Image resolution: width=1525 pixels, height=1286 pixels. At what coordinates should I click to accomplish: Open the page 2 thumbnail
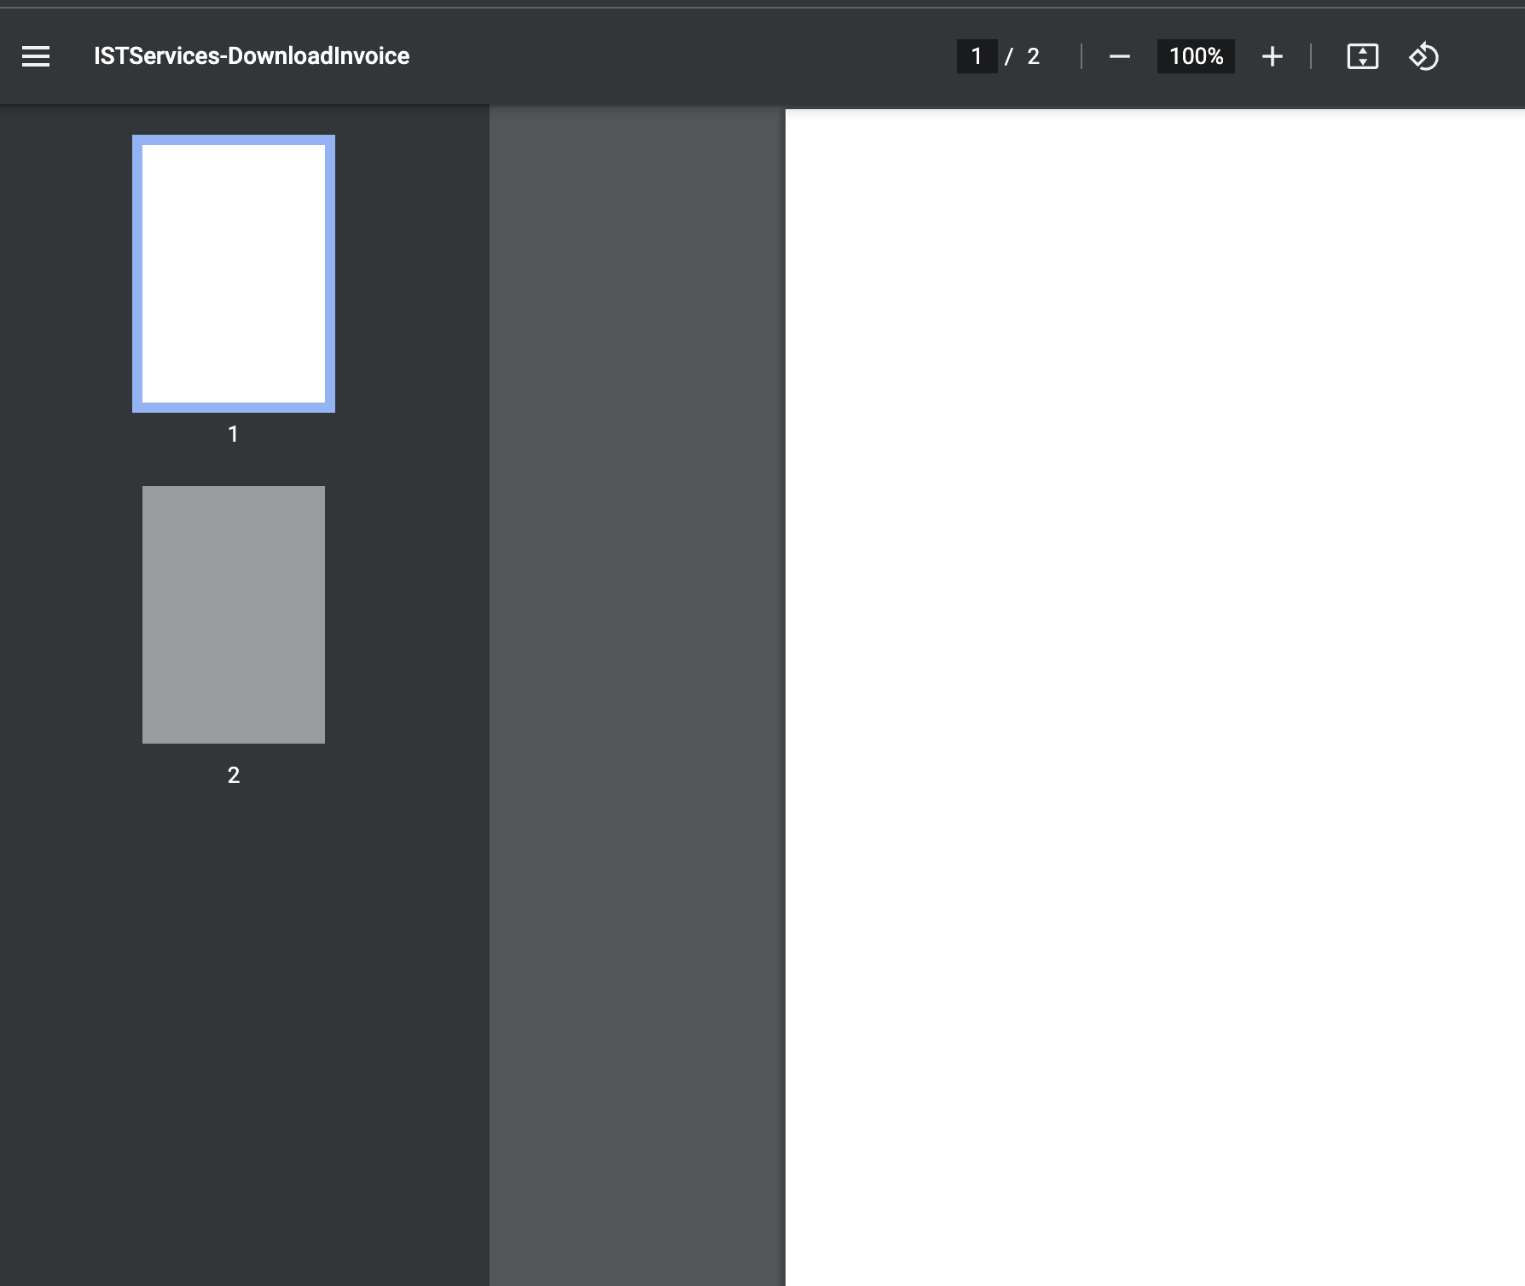point(234,615)
